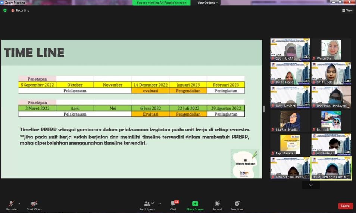The width and height of the screenshot is (356, 213).
Task: Select Wulan Dari's video thumbnail
Action: (331, 50)
